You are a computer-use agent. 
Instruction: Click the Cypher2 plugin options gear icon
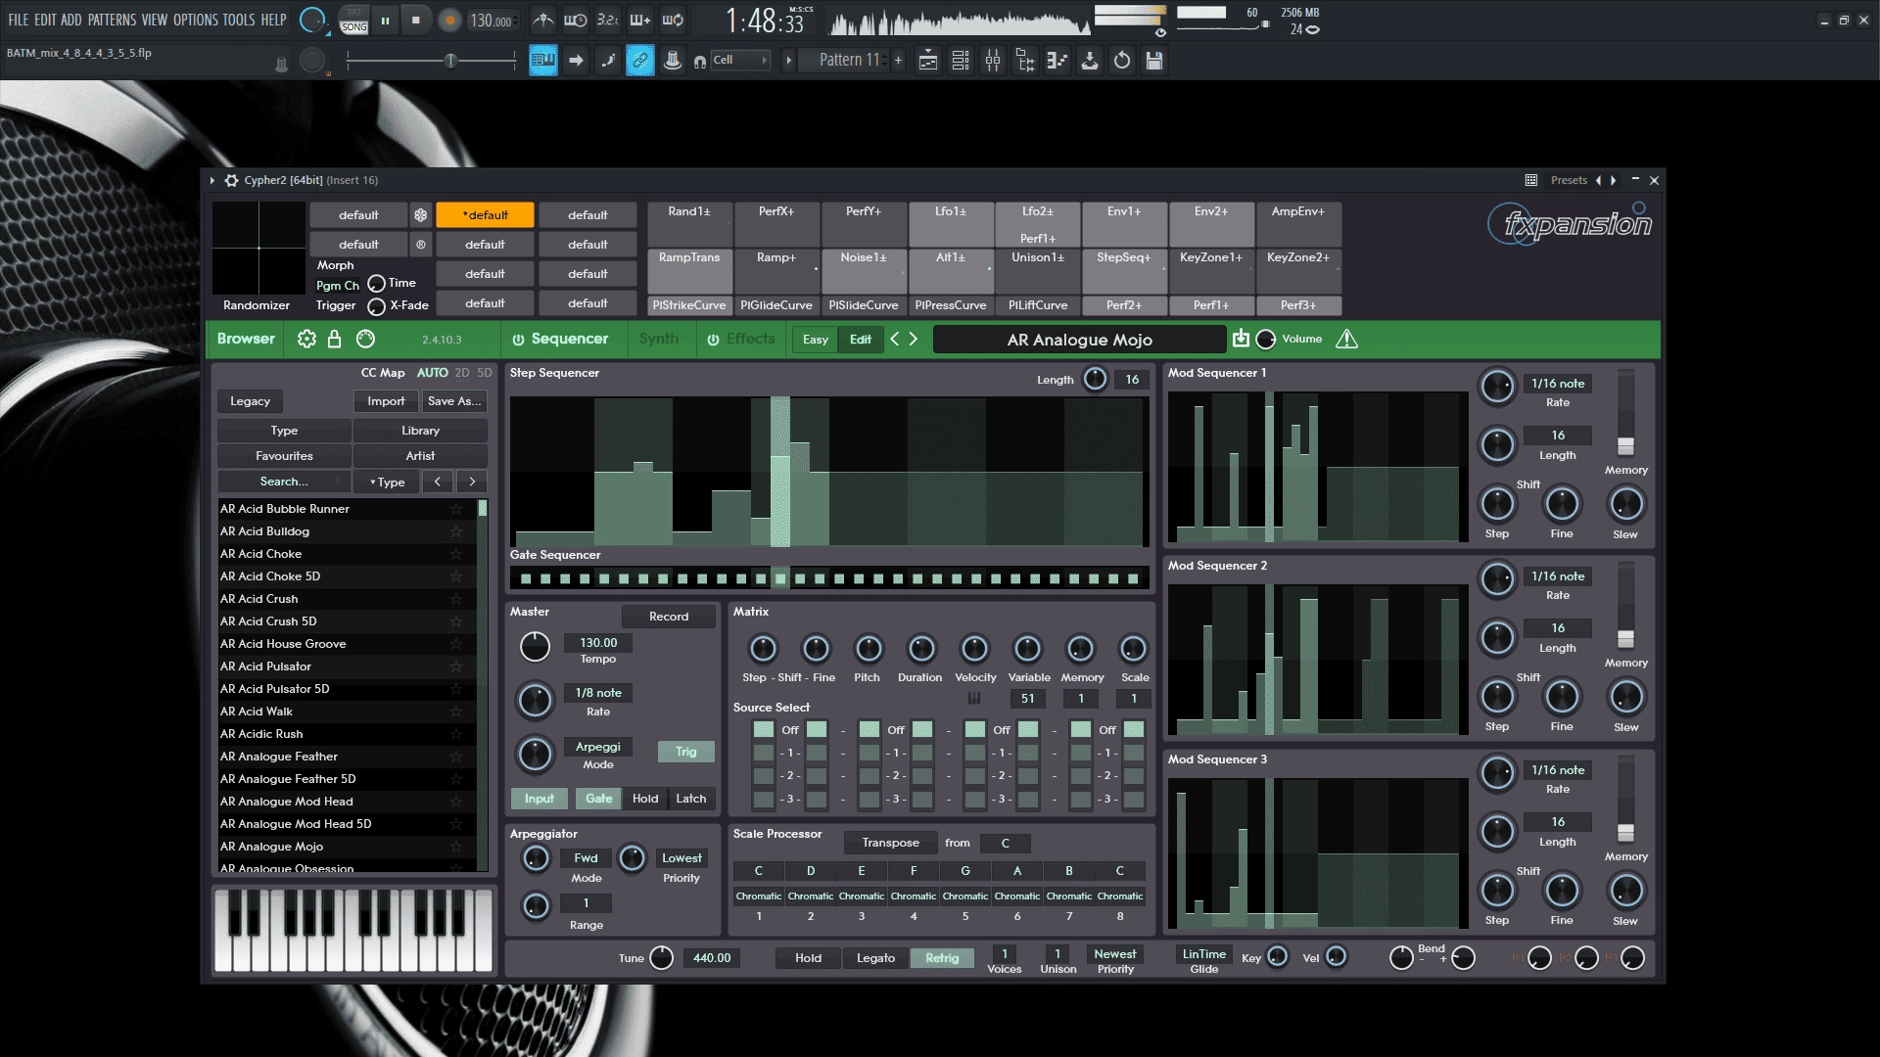[x=231, y=180]
